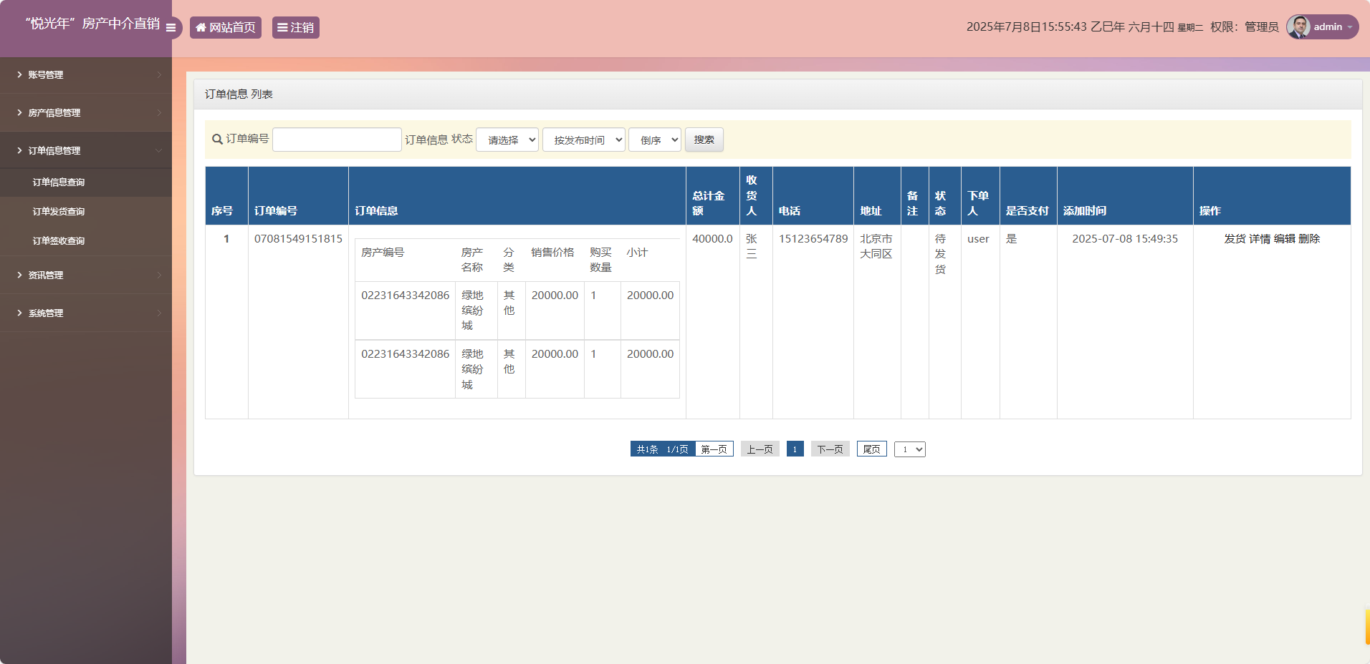Open the pagination page number dropdown

(910, 449)
